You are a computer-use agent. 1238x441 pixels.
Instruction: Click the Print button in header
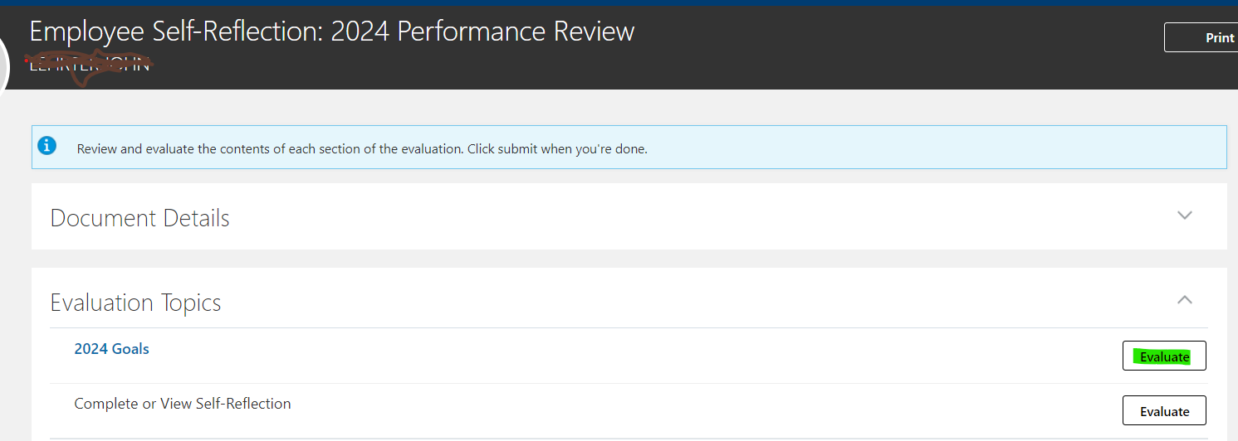point(1201,38)
